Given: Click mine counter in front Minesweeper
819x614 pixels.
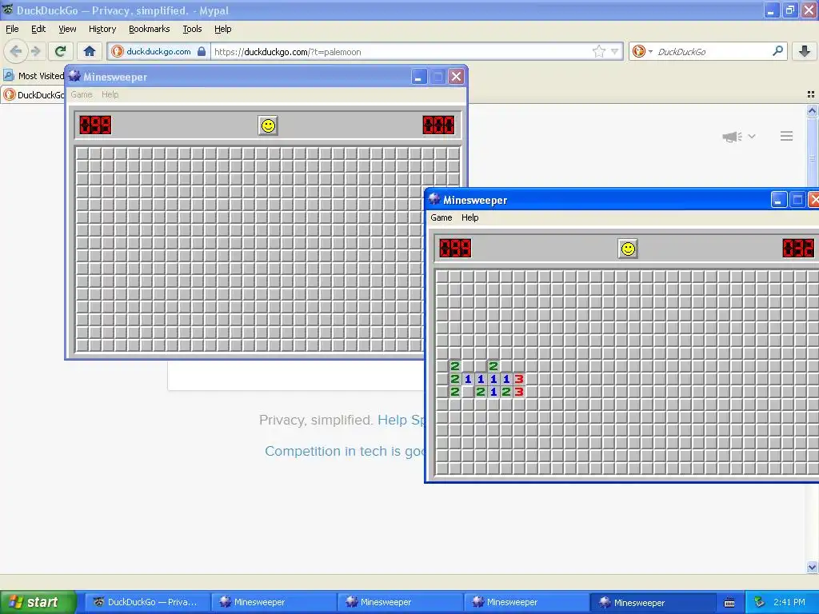Looking at the screenshot, I should (455, 249).
